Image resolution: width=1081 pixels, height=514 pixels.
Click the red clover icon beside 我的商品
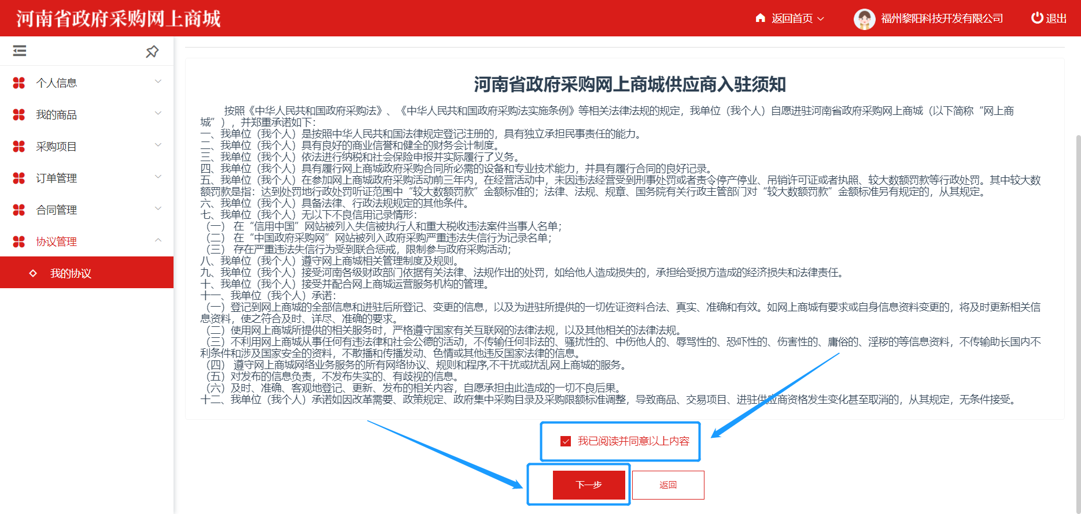pyautogui.click(x=19, y=115)
